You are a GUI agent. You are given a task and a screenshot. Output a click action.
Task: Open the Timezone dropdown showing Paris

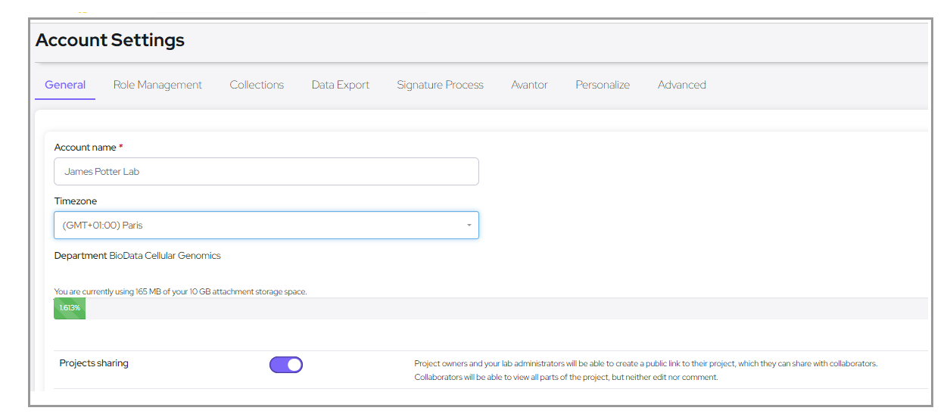click(257, 226)
